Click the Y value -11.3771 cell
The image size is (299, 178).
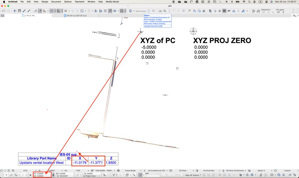point(96,162)
